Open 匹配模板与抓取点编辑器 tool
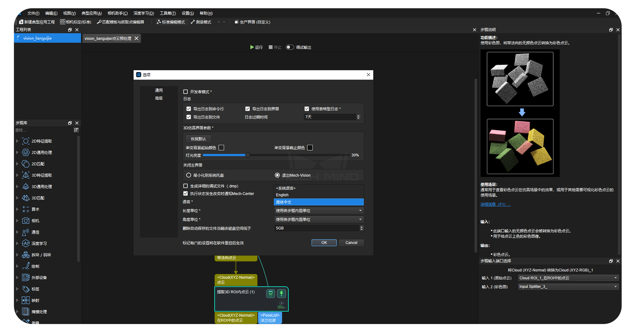 pos(120,22)
